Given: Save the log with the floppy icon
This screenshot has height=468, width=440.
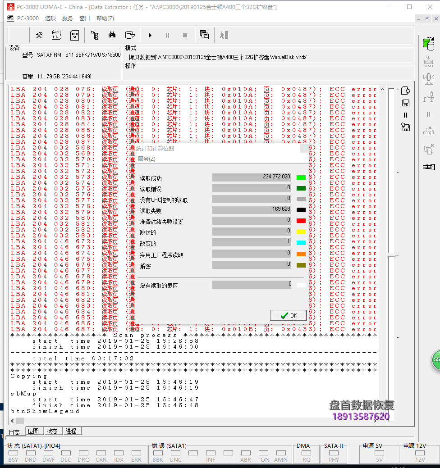Looking at the screenshot, I should tap(406, 103).
